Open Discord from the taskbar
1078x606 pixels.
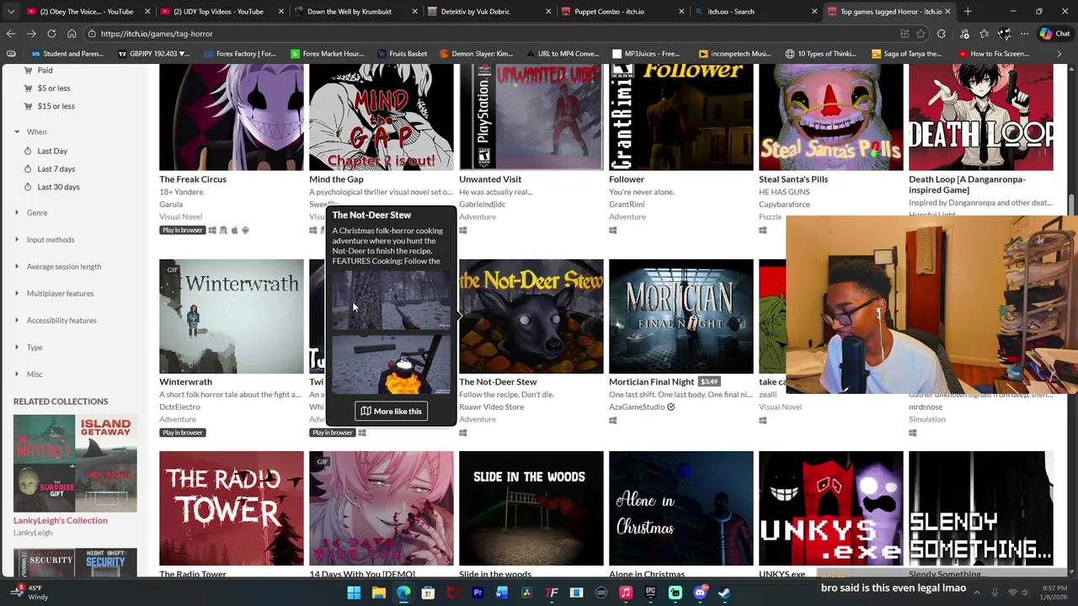[x=700, y=593]
